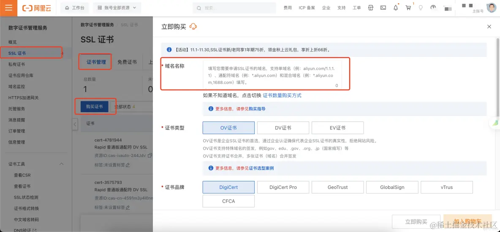Click 加入购物车 button
Viewport: 500px width, 232px height.
click(468, 221)
